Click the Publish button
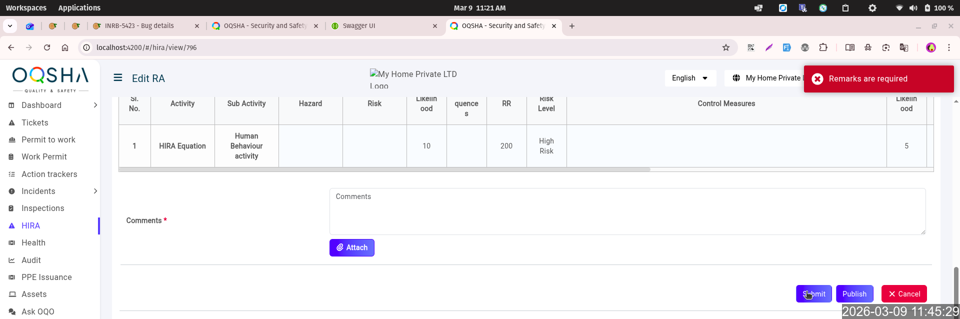This screenshot has height=319, width=960. (854, 294)
